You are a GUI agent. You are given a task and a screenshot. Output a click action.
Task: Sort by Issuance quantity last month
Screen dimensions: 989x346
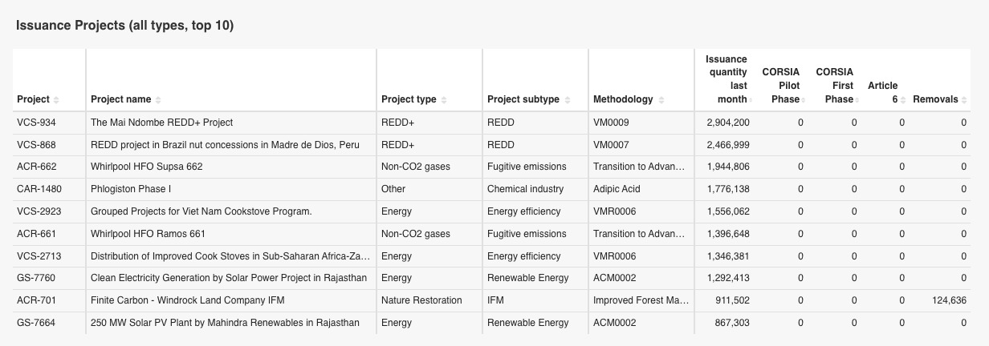[x=752, y=100]
